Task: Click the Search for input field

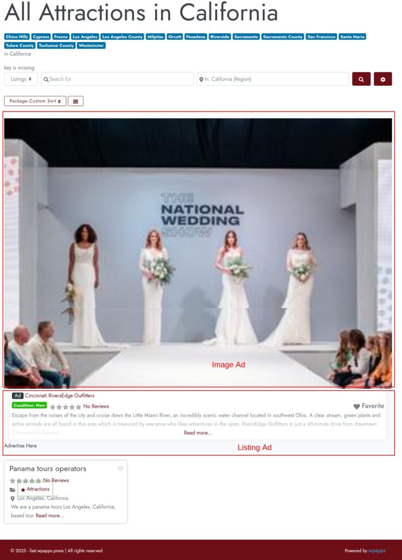Action: (117, 79)
